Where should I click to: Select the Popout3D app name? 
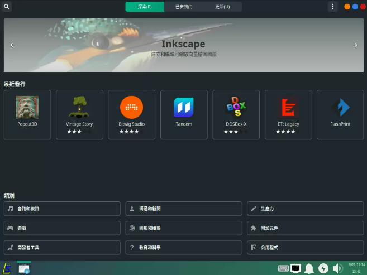27,124
